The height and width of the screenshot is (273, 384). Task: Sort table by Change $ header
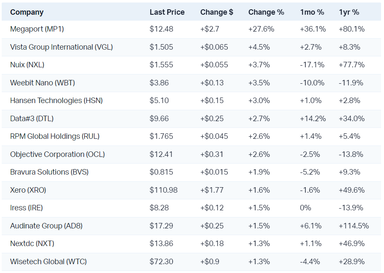[x=217, y=12]
